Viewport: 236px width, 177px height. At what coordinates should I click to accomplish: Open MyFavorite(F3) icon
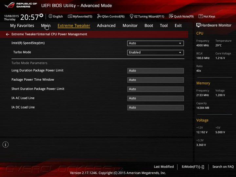(x=70, y=16)
